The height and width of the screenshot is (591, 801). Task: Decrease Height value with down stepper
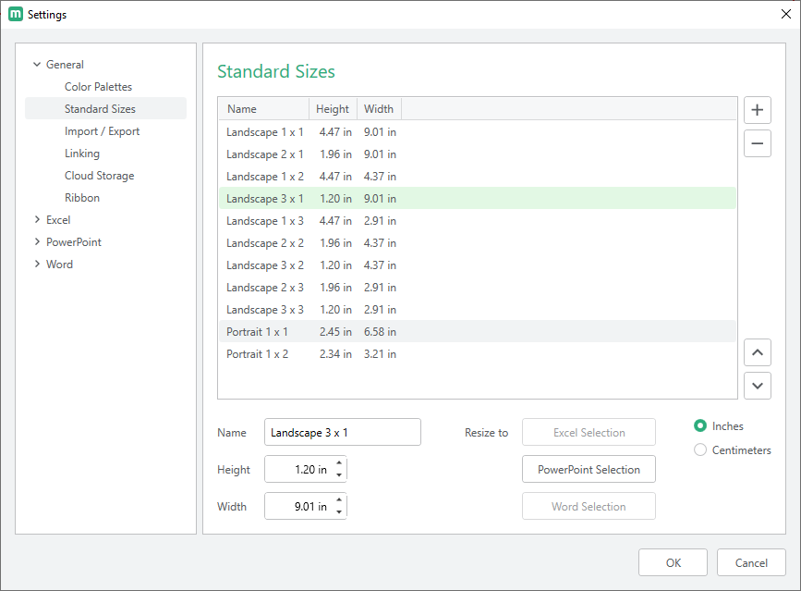pyautogui.click(x=339, y=475)
